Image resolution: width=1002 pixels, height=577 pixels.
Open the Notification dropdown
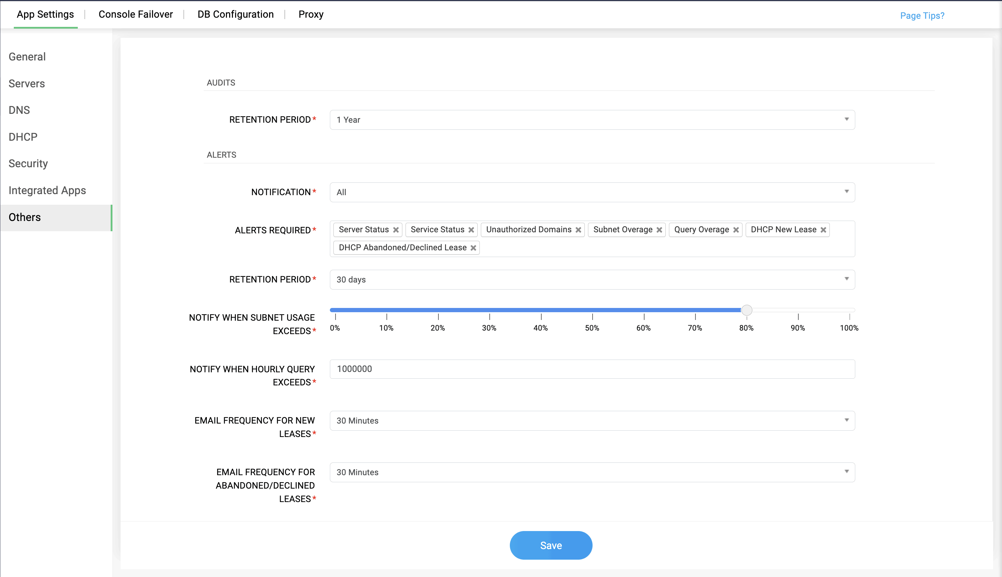click(x=592, y=192)
